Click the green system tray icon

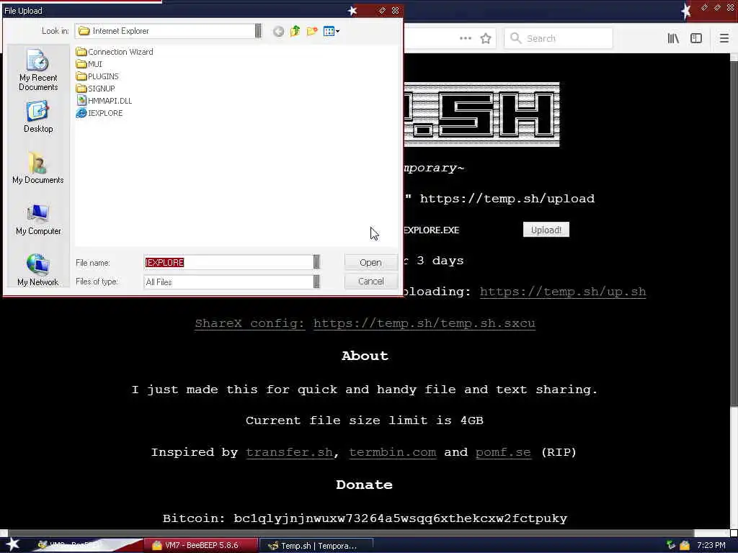671,546
